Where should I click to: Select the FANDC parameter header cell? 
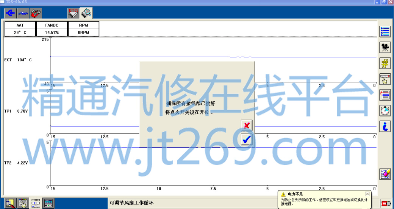click(x=52, y=25)
